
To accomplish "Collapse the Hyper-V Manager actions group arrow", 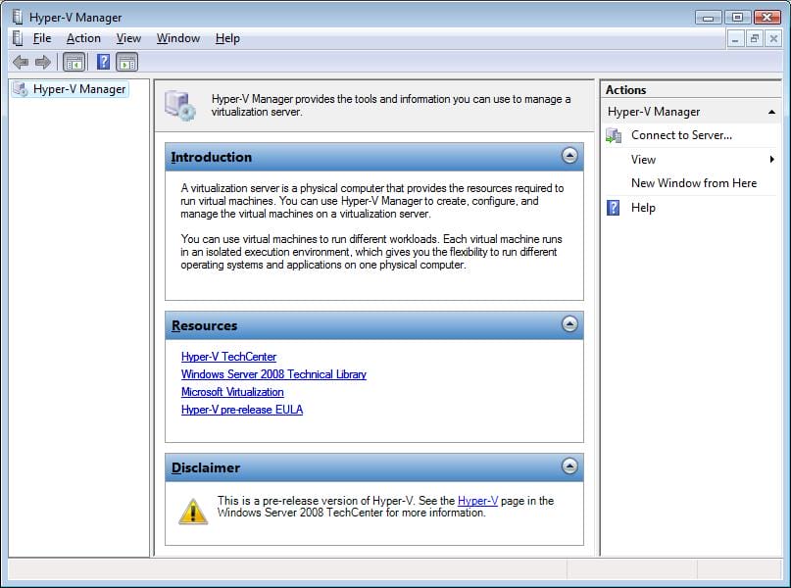I will tap(771, 112).
